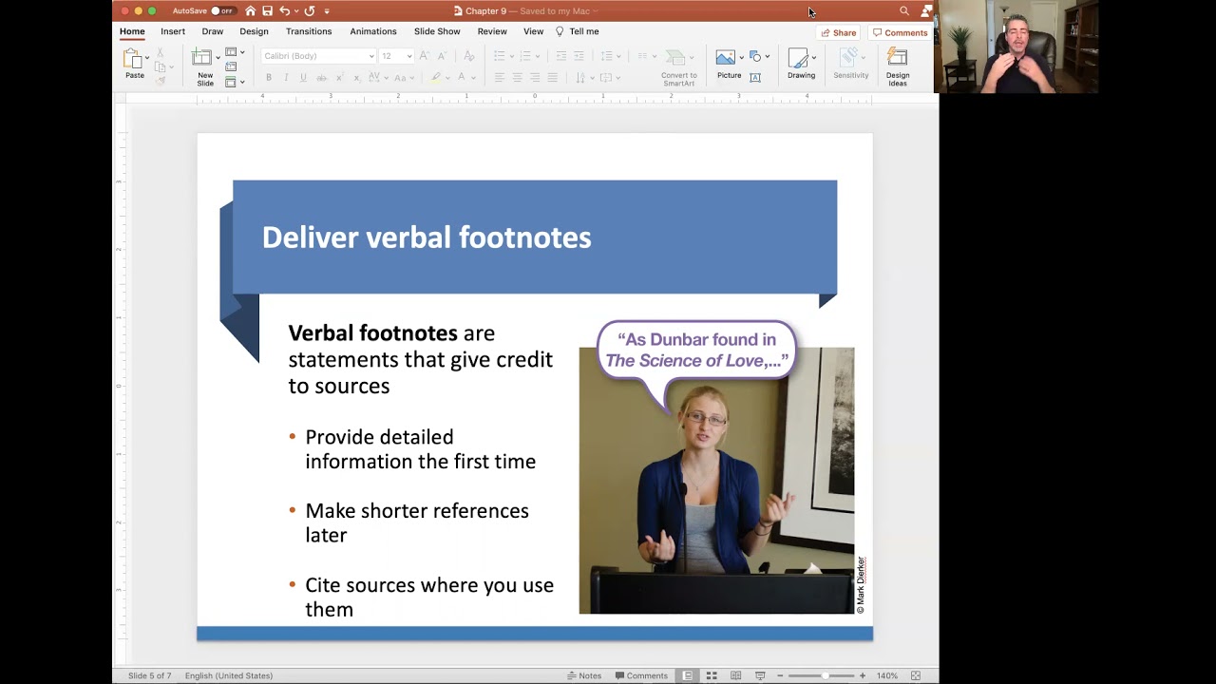Search in presentation using magnifier icon

tap(903, 11)
